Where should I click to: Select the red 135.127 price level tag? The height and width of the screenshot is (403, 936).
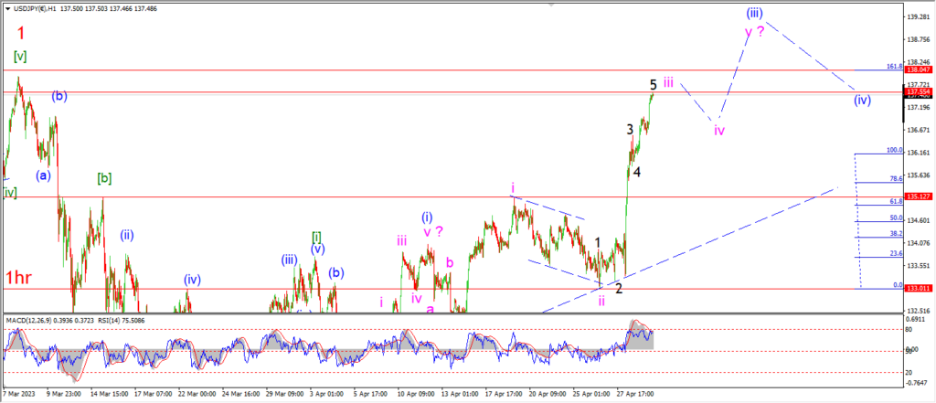(916, 196)
